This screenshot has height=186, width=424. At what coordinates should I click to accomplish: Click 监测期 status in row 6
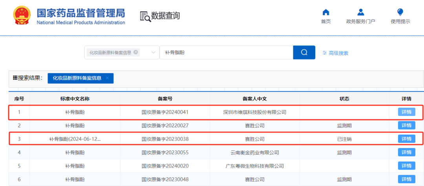[x=344, y=179]
